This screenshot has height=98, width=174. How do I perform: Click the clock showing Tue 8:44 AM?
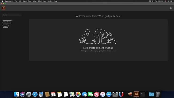click(159, 1)
